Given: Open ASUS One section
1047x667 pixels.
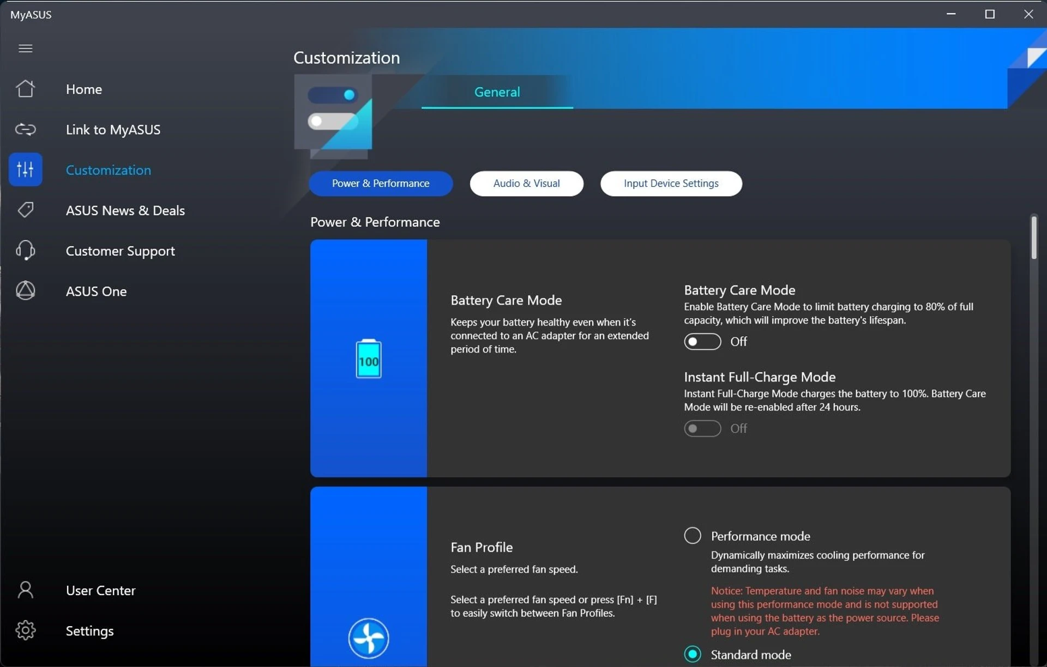Looking at the screenshot, I should (96, 292).
